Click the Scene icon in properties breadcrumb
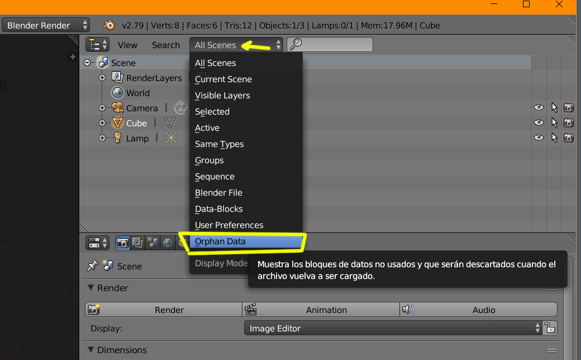 (x=108, y=266)
